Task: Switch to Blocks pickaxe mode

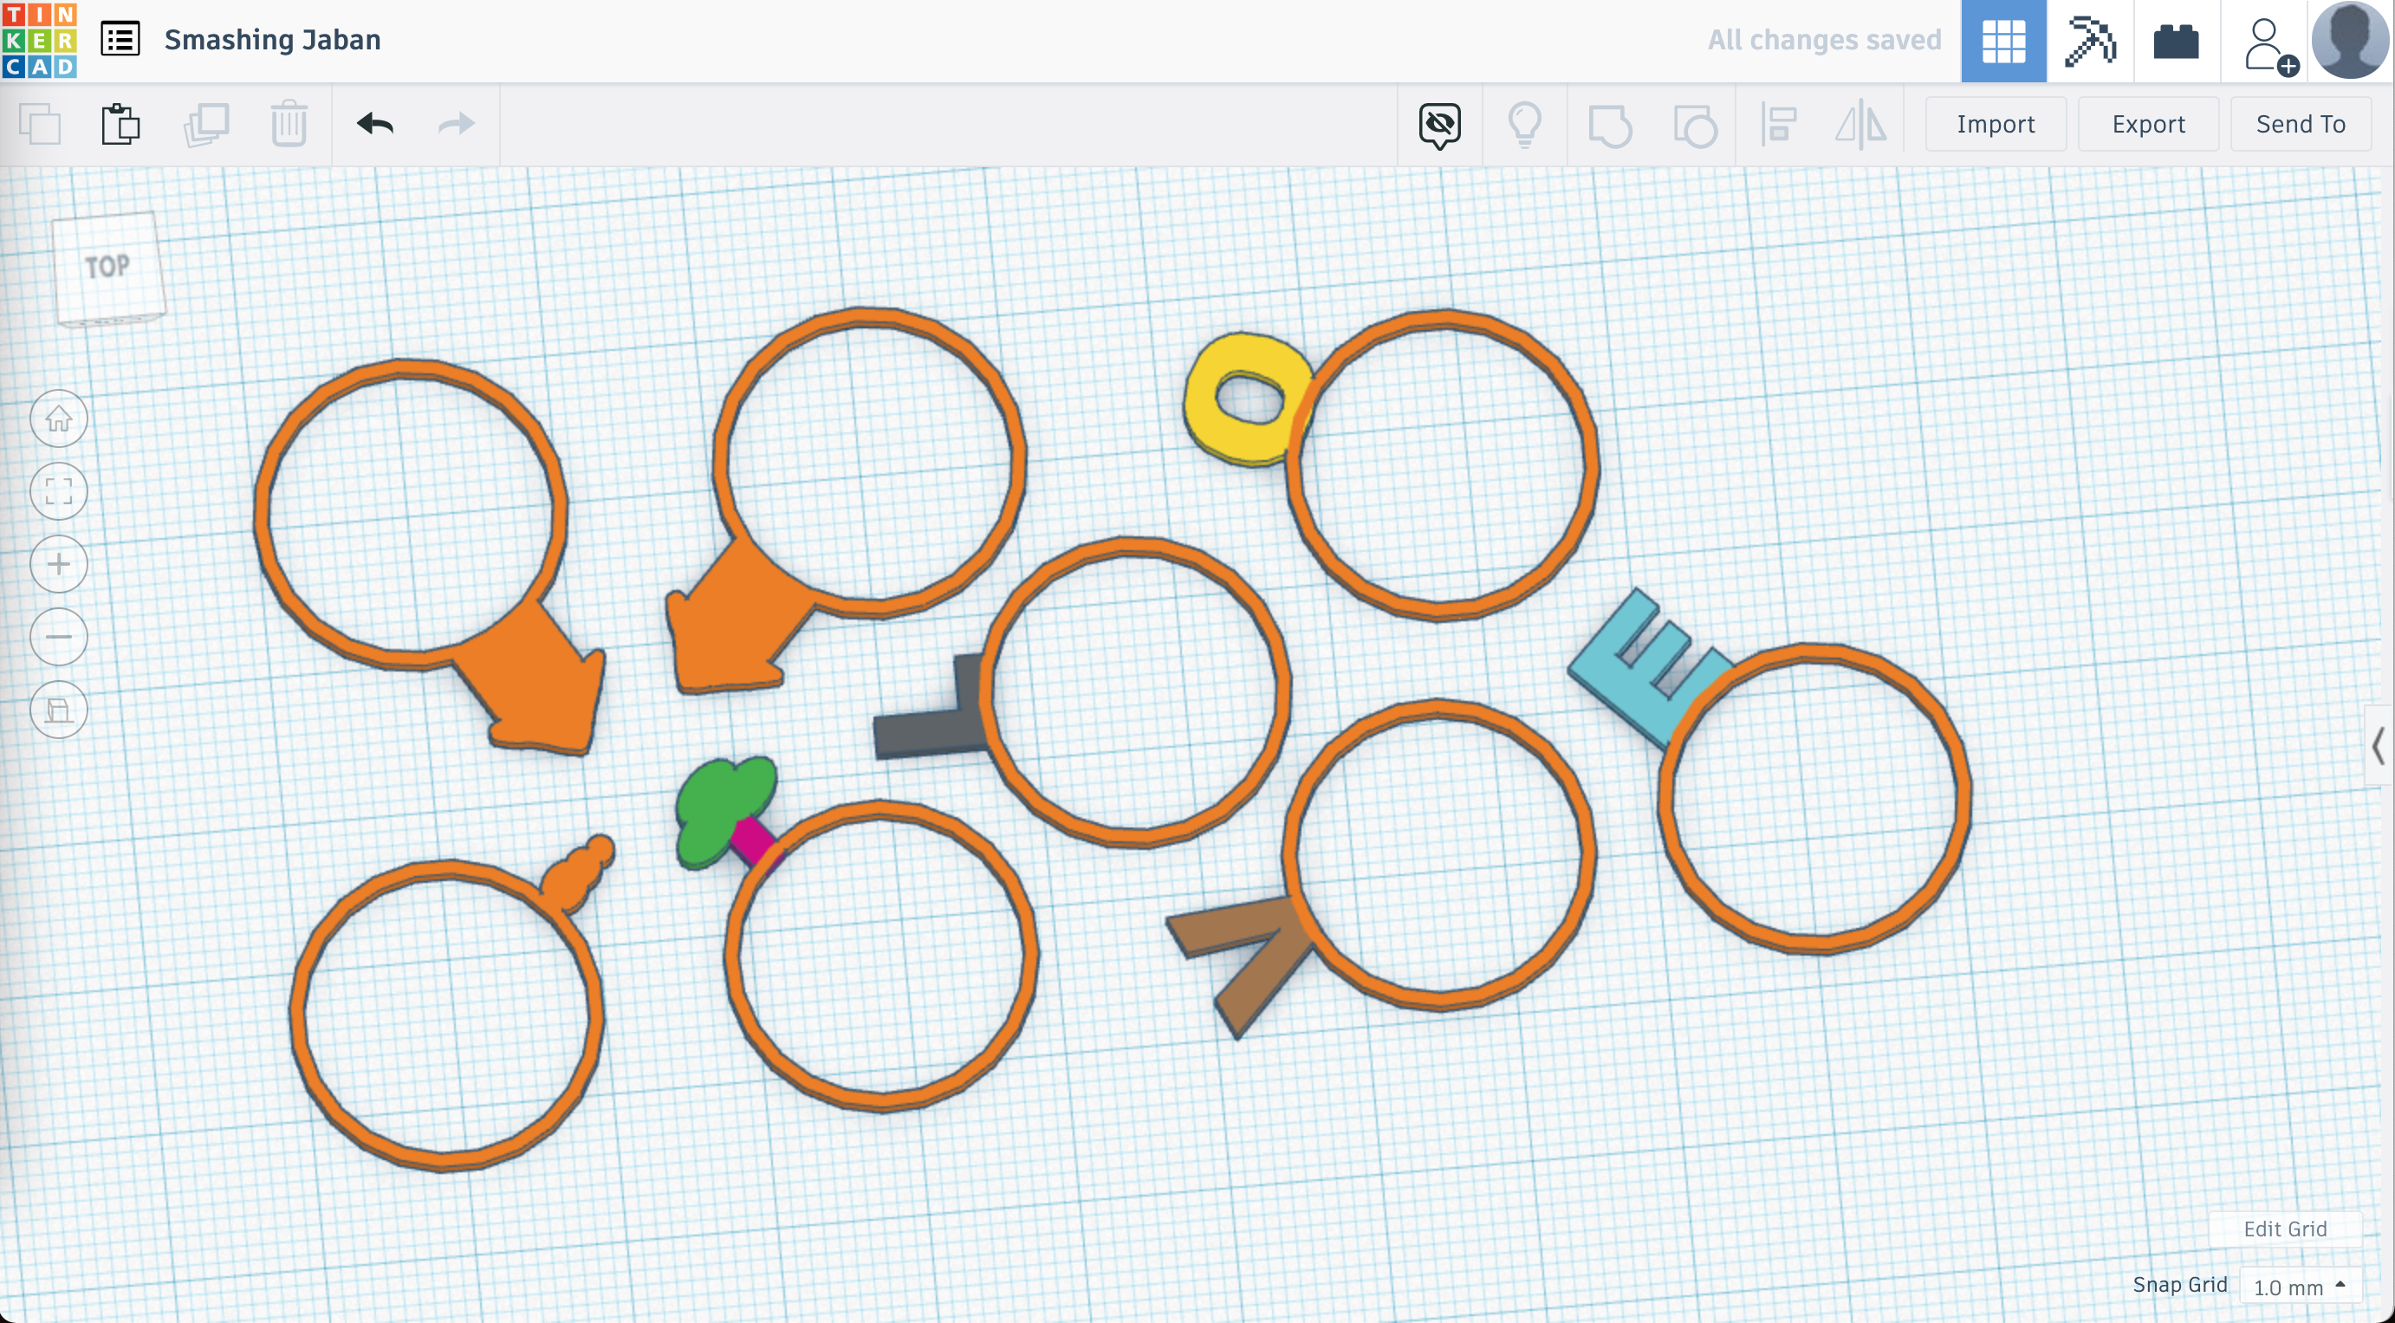Action: [x=2090, y=41]
